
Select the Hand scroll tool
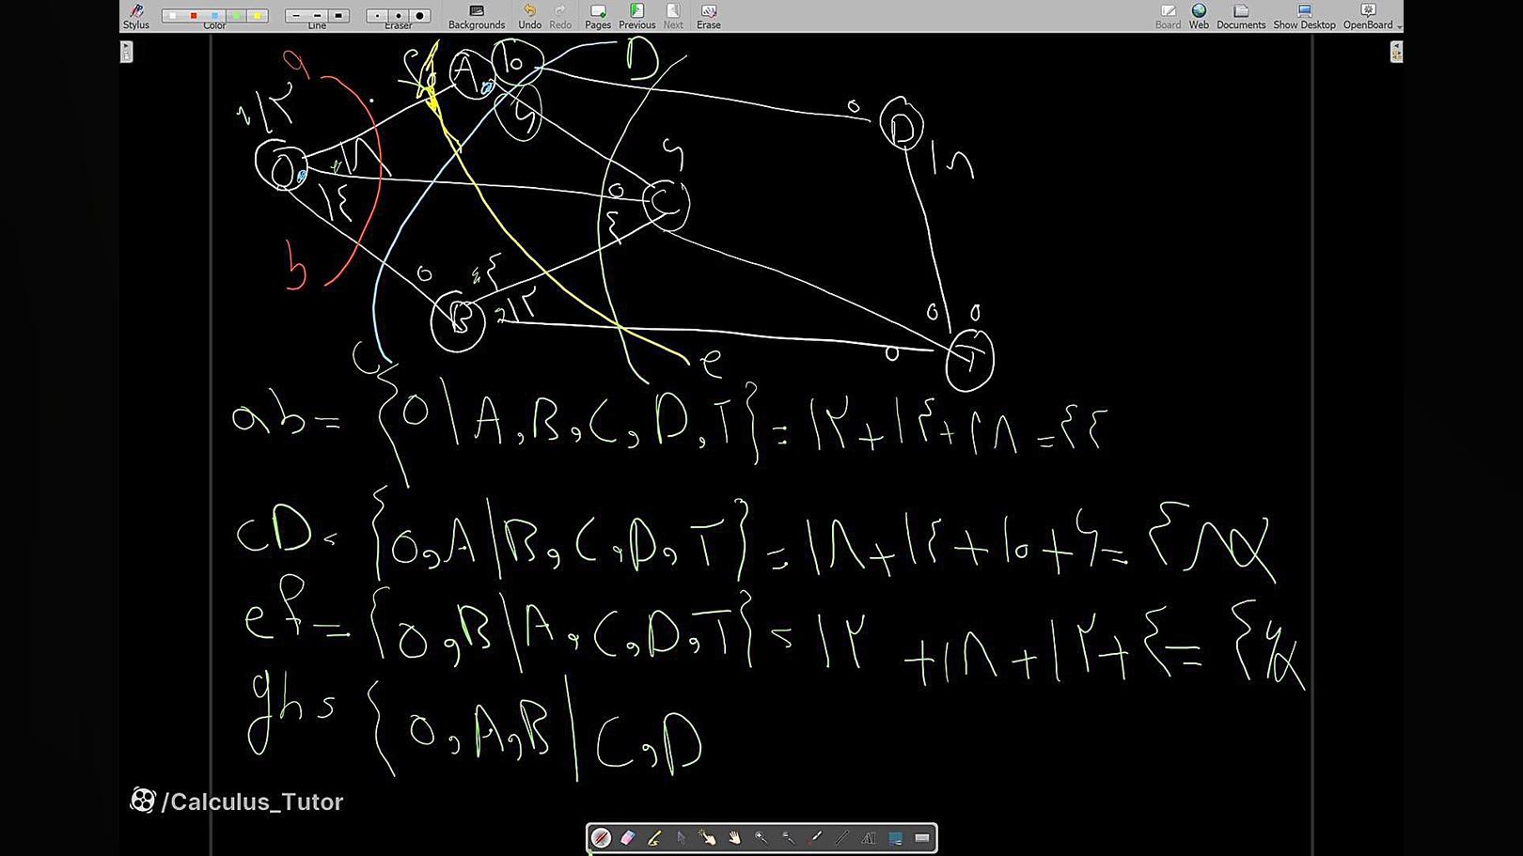click(x=734, y=837)
